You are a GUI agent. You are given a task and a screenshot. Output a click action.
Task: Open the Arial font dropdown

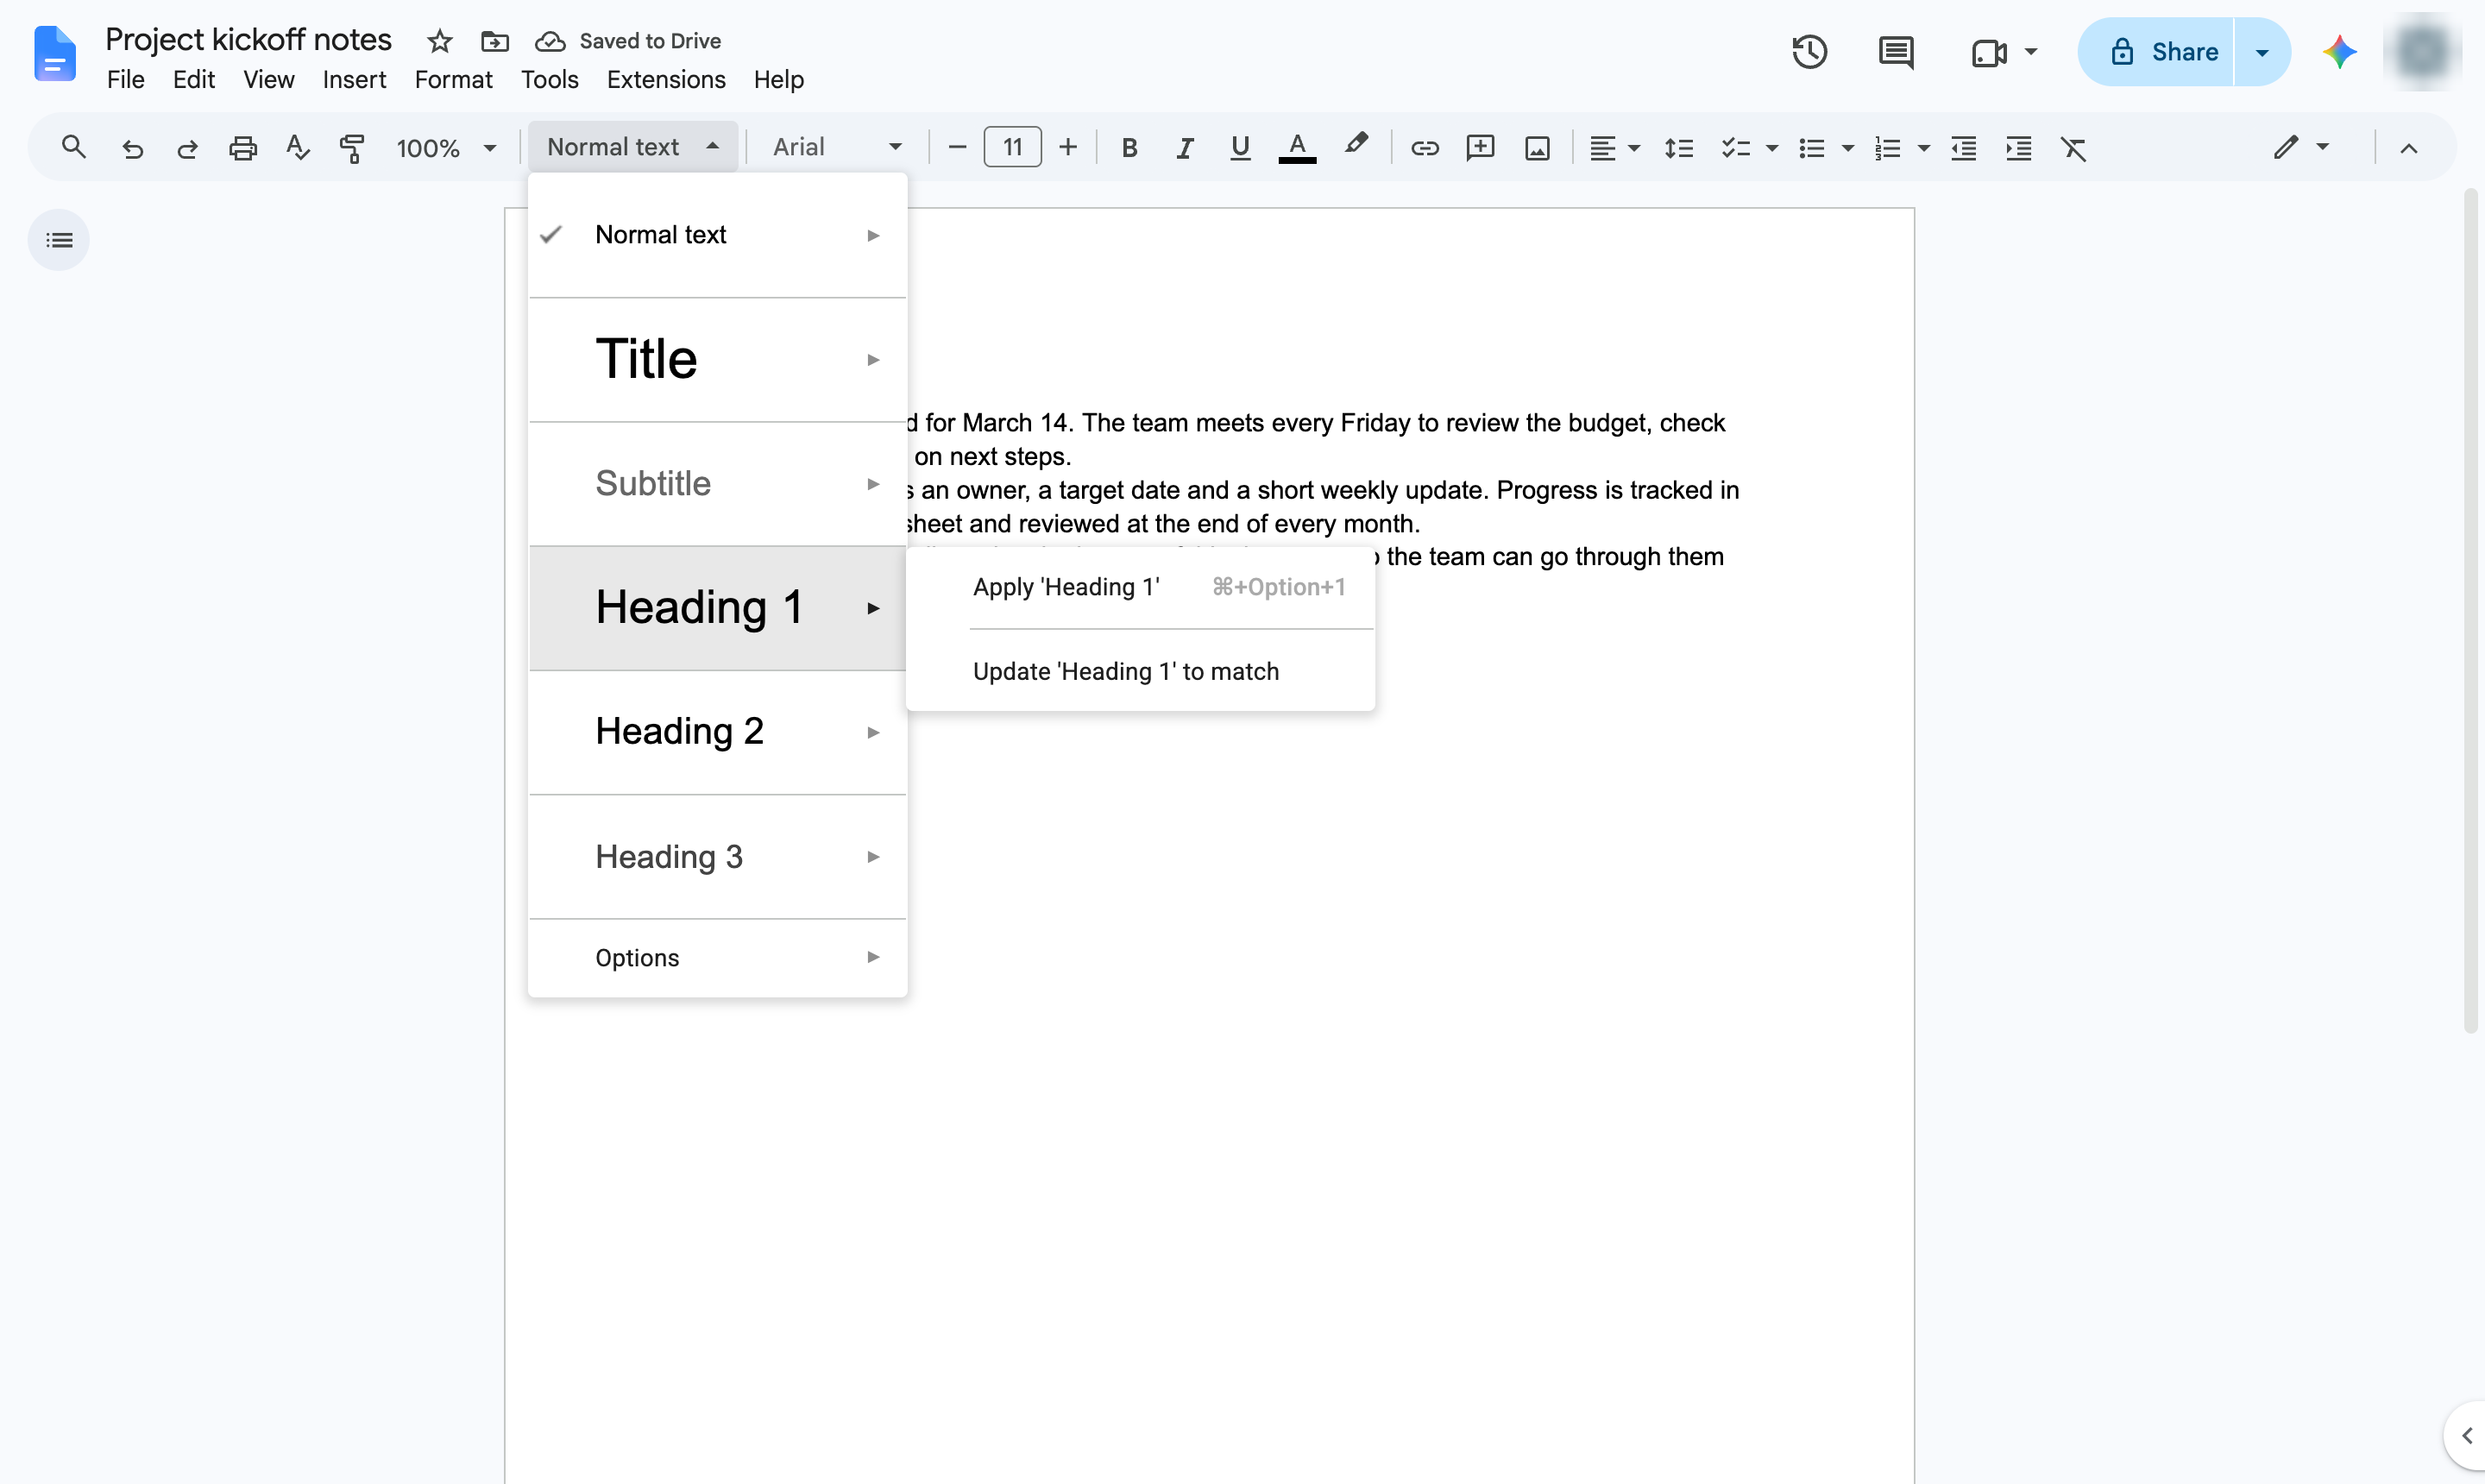[838, 147]
